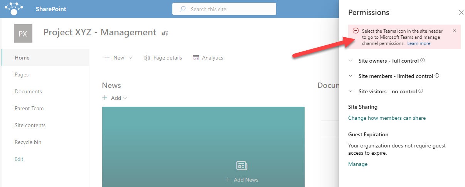Click the PX site logo tile

(x=23, y=33)
